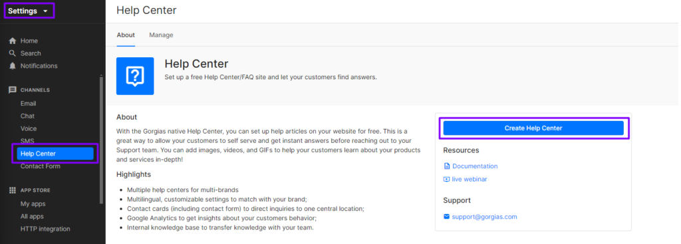Open Notifications in sidebar
Viewport: 681px width, 244px height.
(x=39, y=66)
